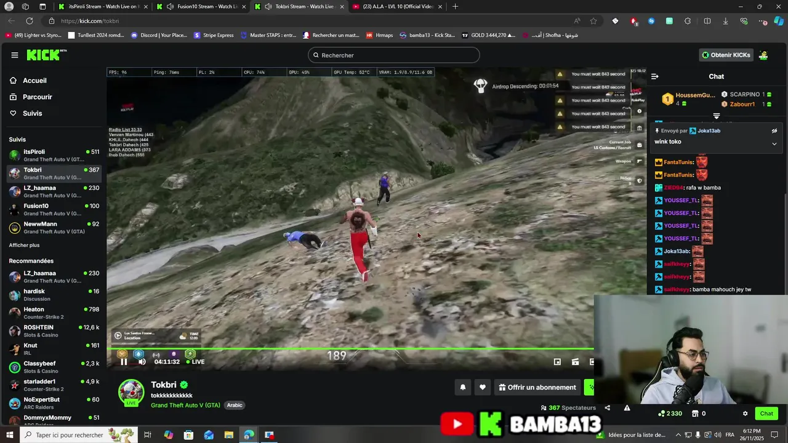This screenshot has width=788, height=443.
Task: Open Copilot from the taskbar
Action: [169, 435]
